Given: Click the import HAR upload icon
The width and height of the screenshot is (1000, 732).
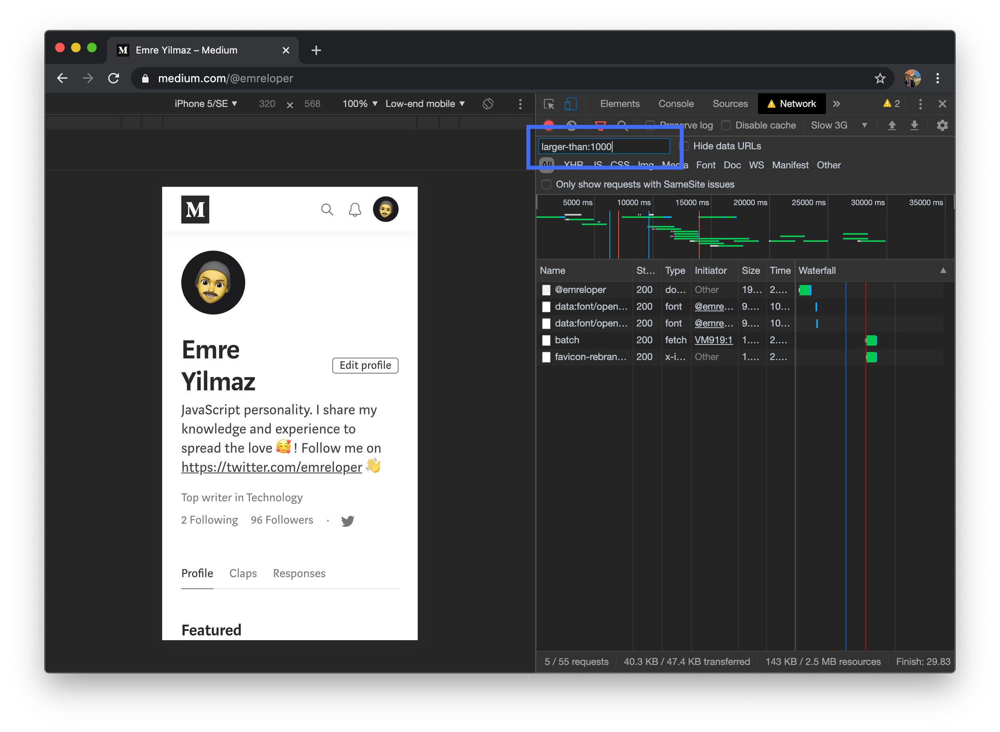Looking at the screenshot, I should tap(892, 125).
